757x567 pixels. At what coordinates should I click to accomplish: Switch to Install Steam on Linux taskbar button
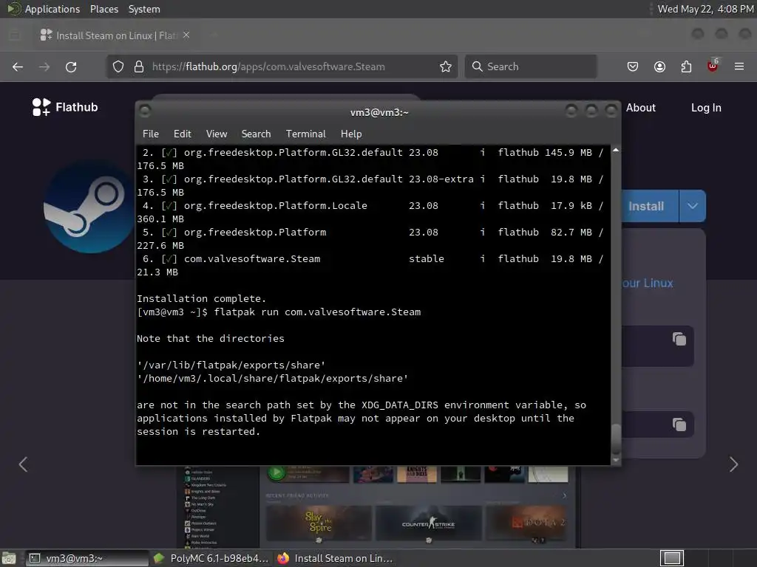(x=336, y=558)
